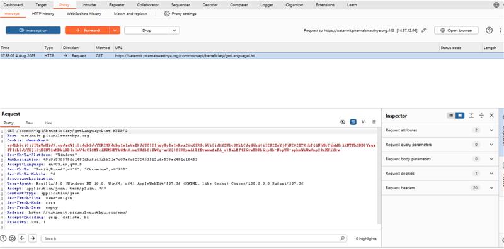The image size is (504, 249).
Task: Switch Inspector to right docked layout
Action: tap(460, 116)
